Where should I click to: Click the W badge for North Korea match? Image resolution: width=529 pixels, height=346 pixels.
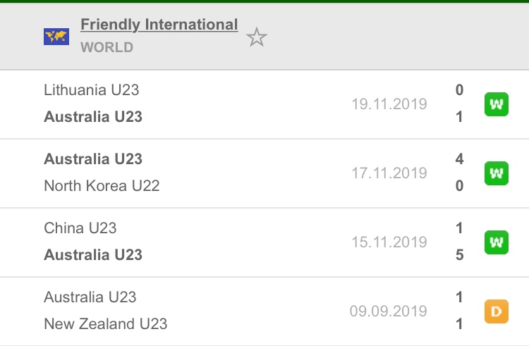(497, 173)
